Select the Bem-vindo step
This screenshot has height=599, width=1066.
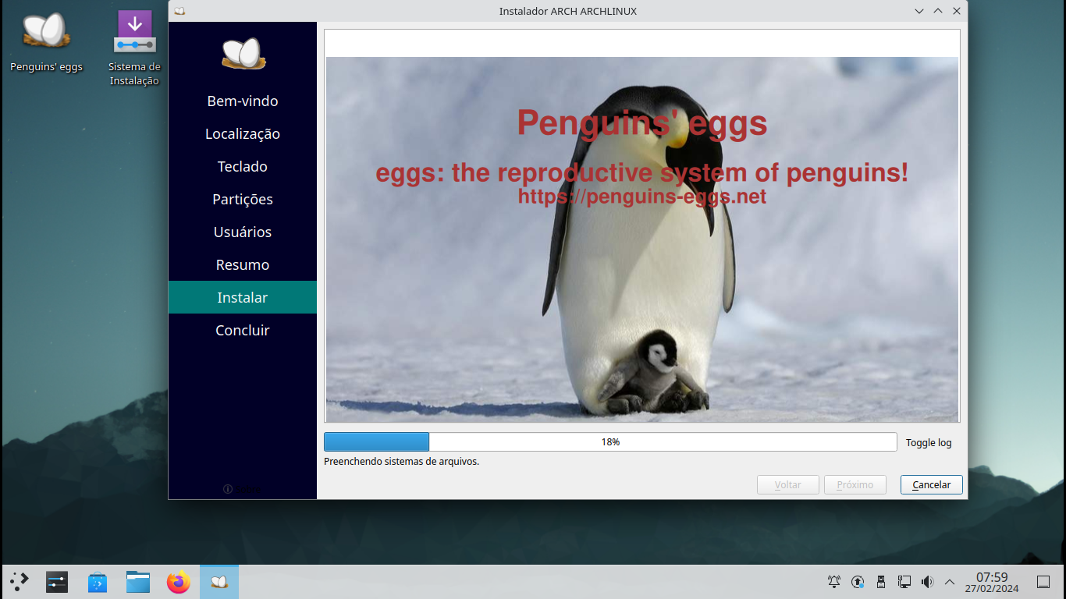tap(243, 101)
